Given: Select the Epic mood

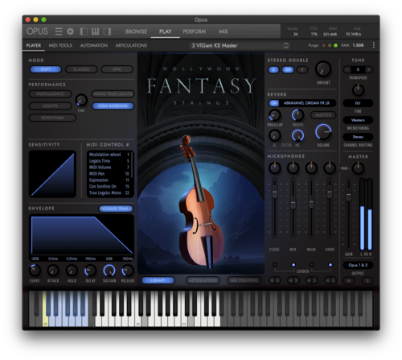Looking at the screenshot, I should (x=117, y=69).
